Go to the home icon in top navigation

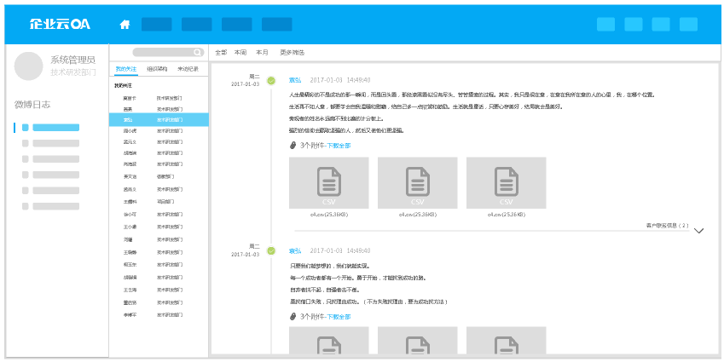(125, 25)
